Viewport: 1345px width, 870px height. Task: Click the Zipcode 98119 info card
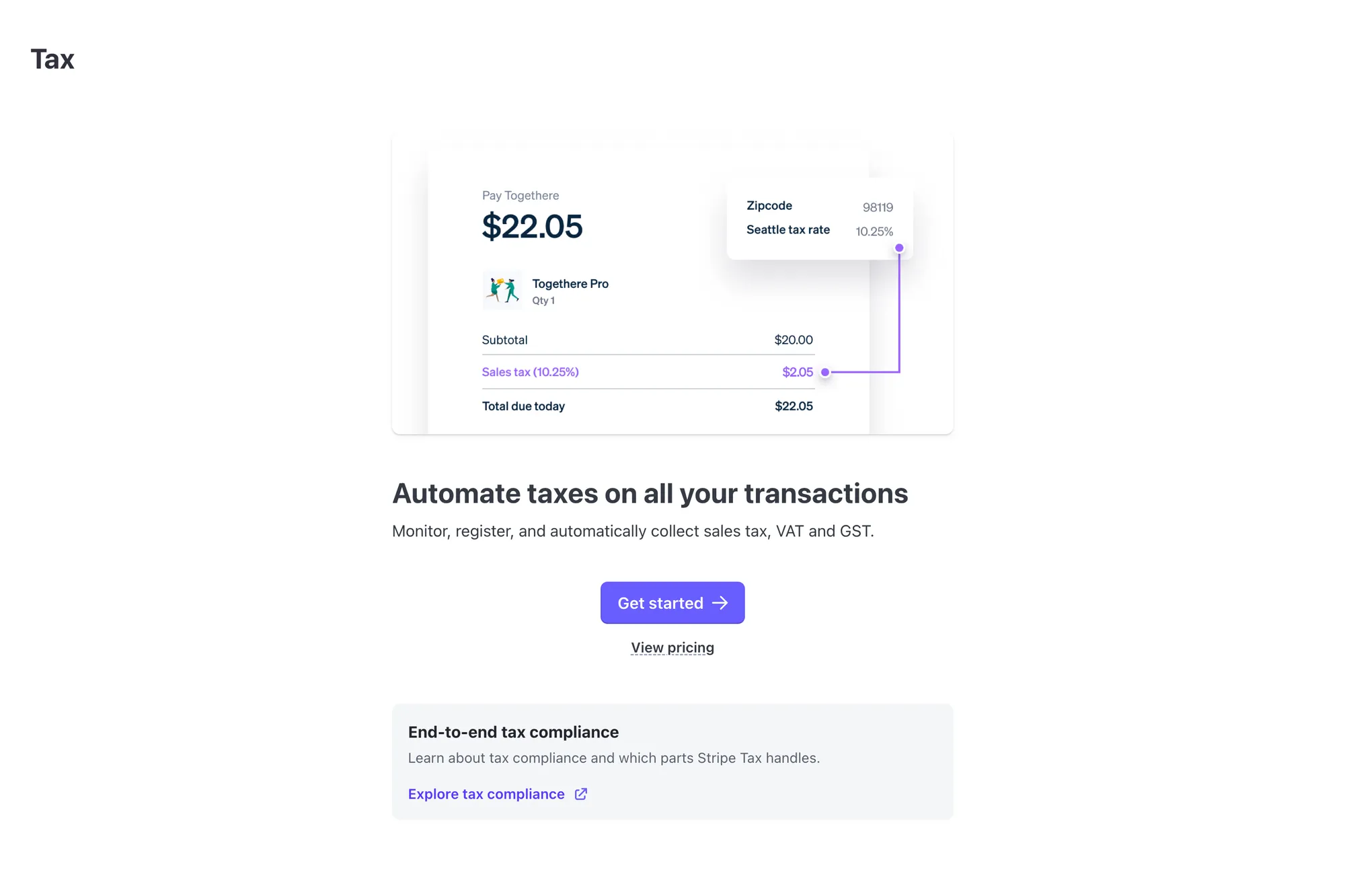tap(819, 219)
